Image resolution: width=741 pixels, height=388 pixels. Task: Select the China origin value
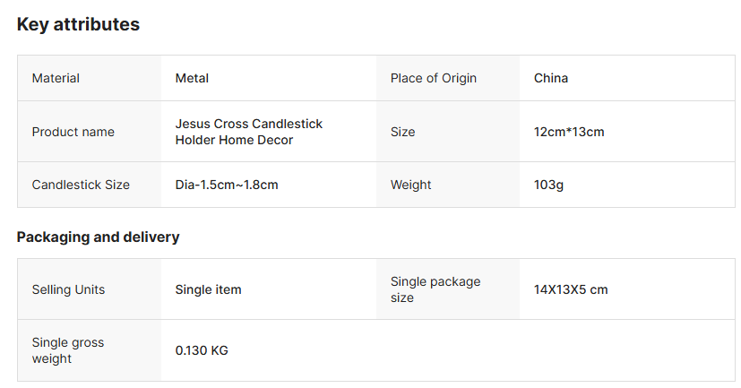551,78
